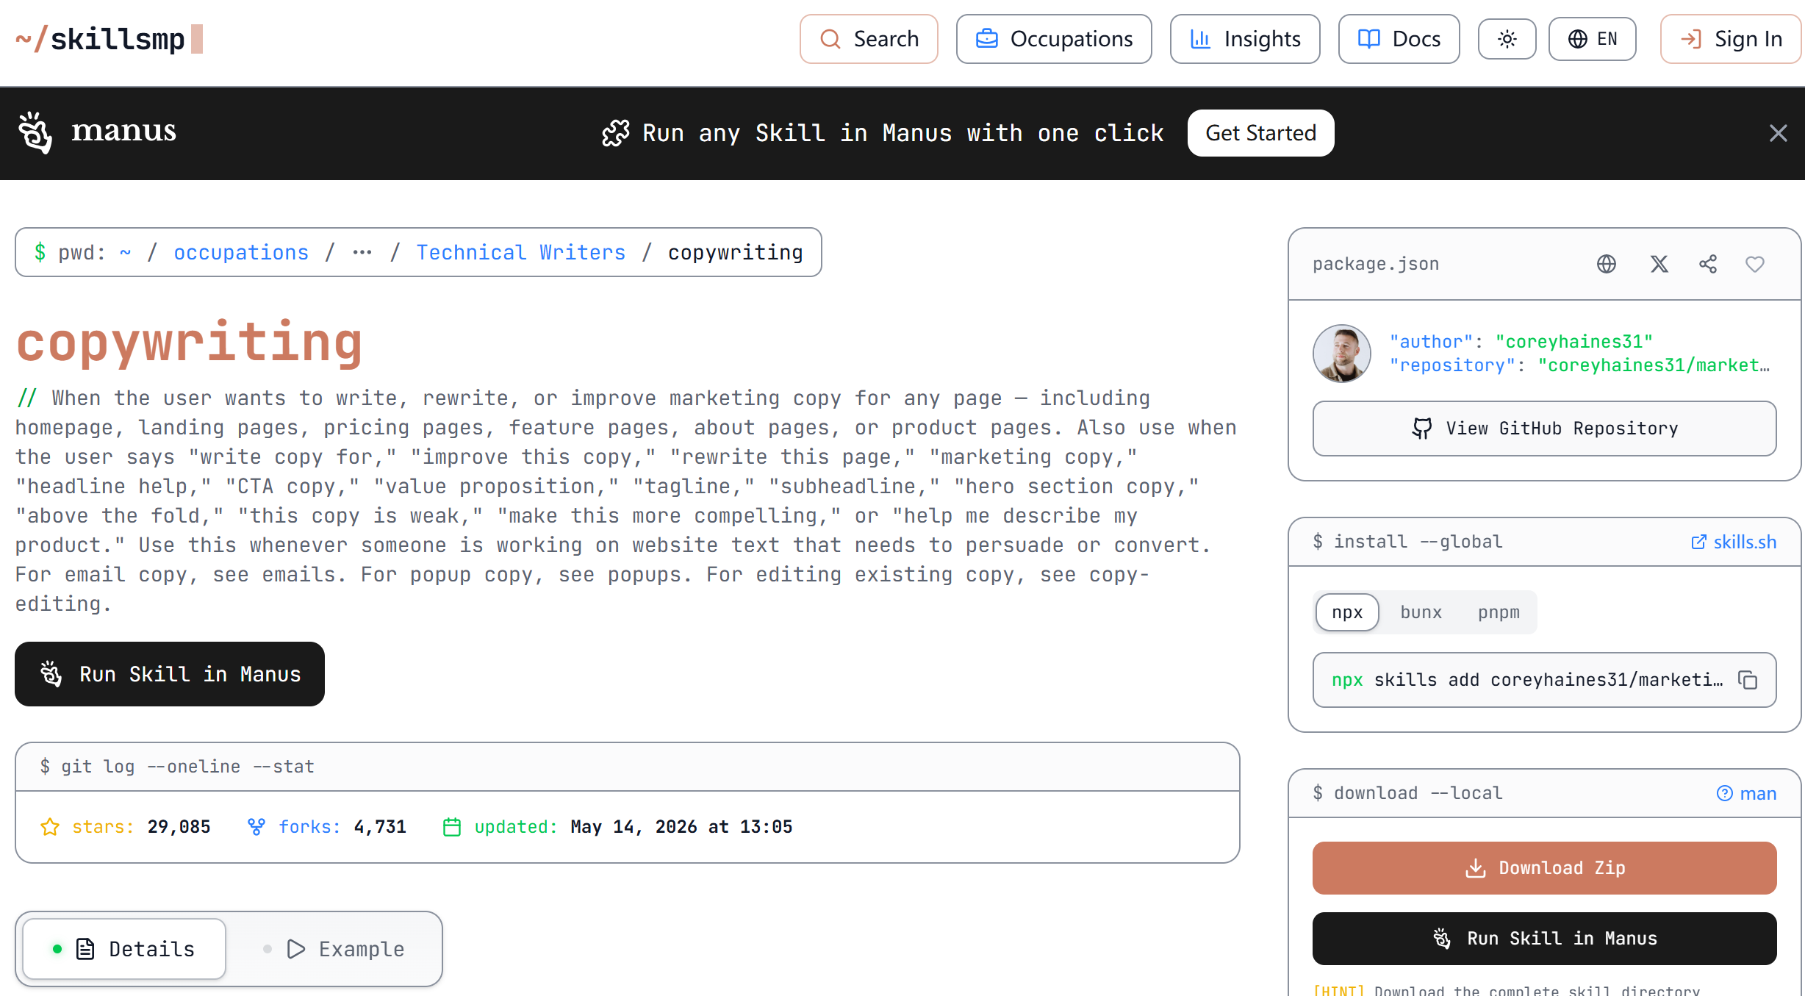Click the calendar updated icon
The width and height of the screenshot is (1805, 996).
tap(452, 827)
